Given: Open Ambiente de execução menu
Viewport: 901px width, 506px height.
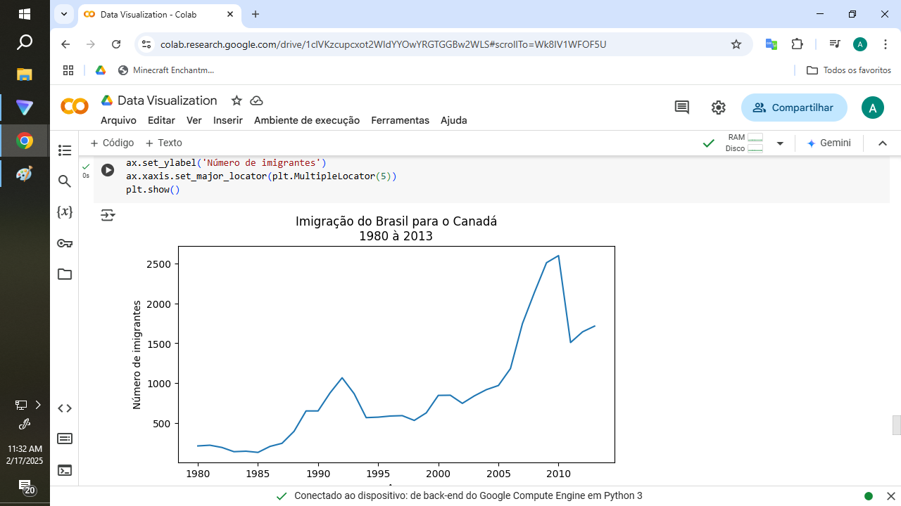Looking at the screenshot, I should [x=307, y=120].
